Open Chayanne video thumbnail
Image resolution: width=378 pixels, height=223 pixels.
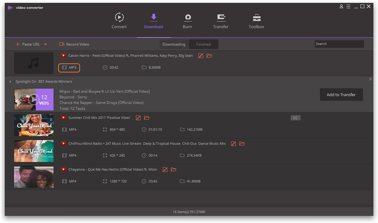coord(34,177)
